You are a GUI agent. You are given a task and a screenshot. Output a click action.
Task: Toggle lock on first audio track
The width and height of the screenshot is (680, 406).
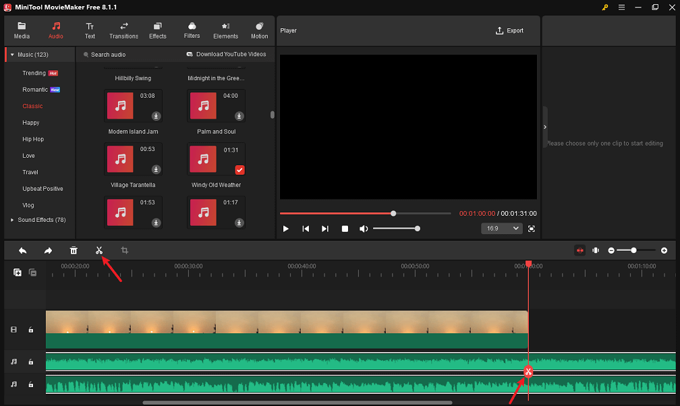(31, 361)
